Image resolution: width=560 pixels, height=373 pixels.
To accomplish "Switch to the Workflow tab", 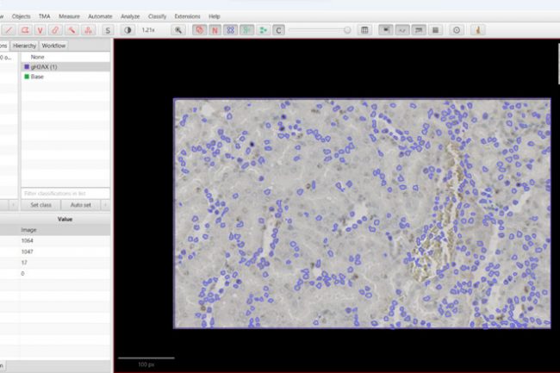I will tap(54, 45).
